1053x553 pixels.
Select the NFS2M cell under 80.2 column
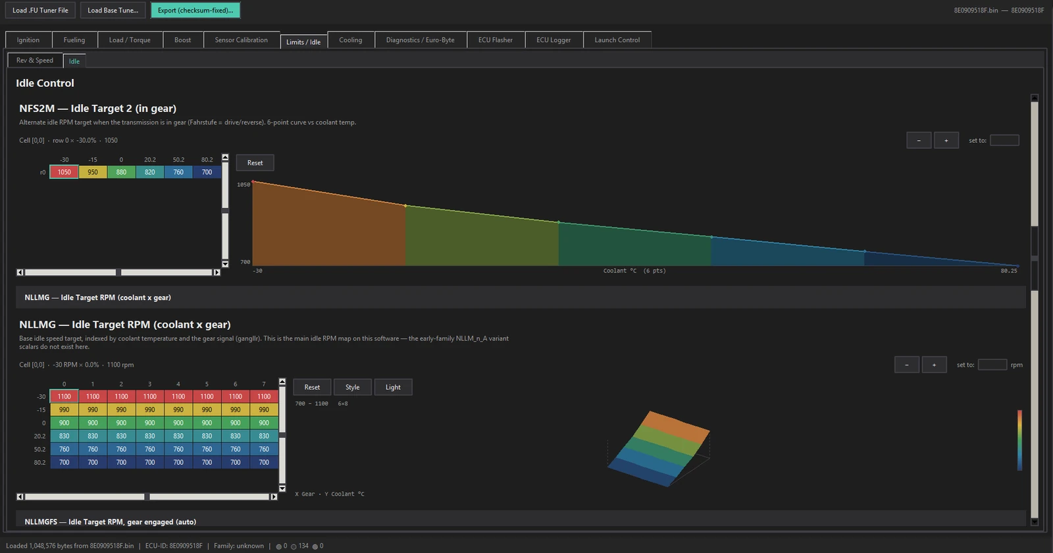point(207,172)
